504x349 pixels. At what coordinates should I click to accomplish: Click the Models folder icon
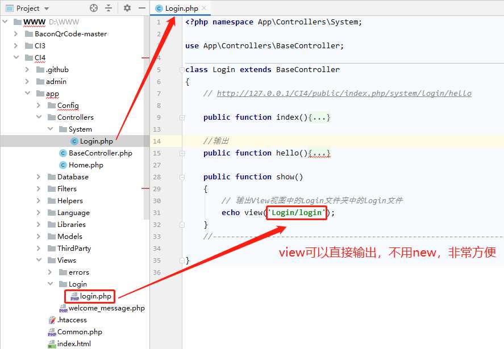tap(52, 236)
